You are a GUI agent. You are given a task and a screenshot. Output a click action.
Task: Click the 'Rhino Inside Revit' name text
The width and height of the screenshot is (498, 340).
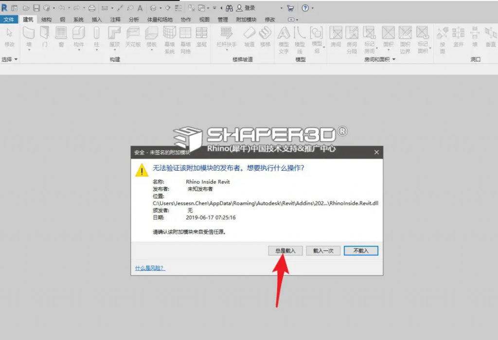(x=208, y=182)
